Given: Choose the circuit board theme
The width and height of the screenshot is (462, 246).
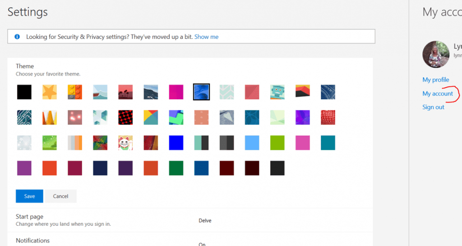Looking at the screenshot, I should [24, 117].
